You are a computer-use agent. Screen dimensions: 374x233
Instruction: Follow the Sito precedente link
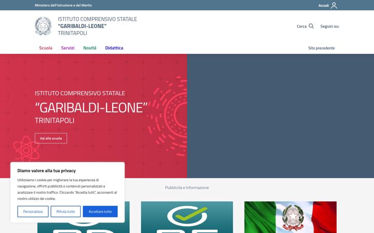pyautogui.click(x=322, y=48)
